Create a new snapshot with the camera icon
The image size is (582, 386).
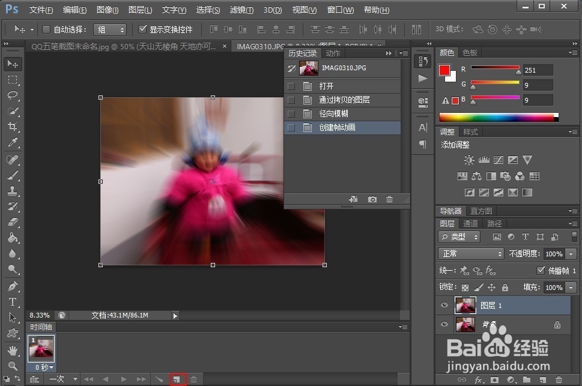pos(371,199)
